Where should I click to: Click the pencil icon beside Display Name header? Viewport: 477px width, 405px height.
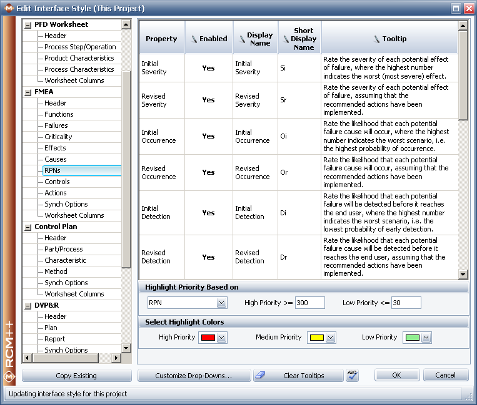(241, 39)
